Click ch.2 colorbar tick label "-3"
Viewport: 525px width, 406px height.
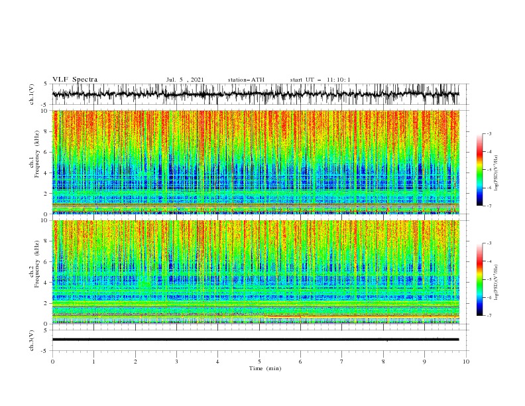point(489,243)
